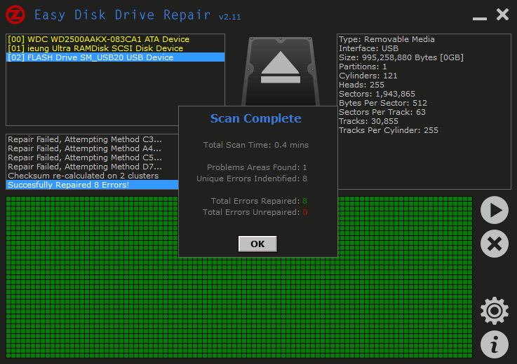Click OK in Scan Complete dialog
Screen dimensions: 517x364
pos(257,244)
